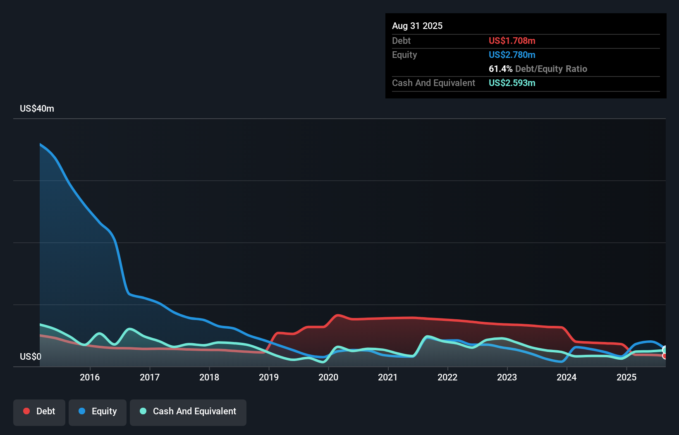Click the US$40m gridline label on y-axis

36,108
